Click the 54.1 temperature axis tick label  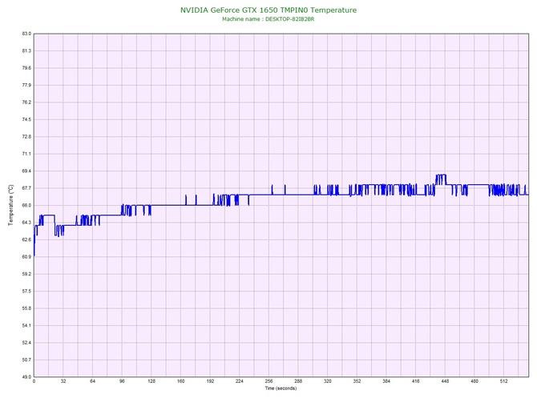[x=26, y=325]
